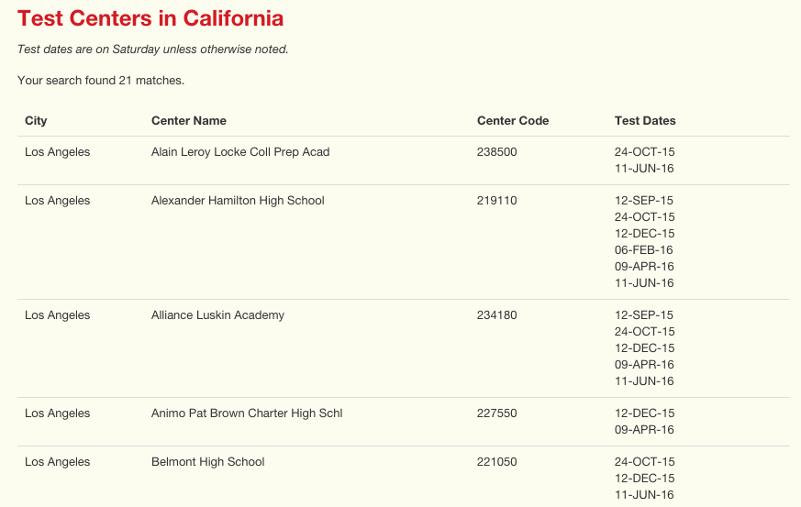Select the City column header

pos(36,120)
